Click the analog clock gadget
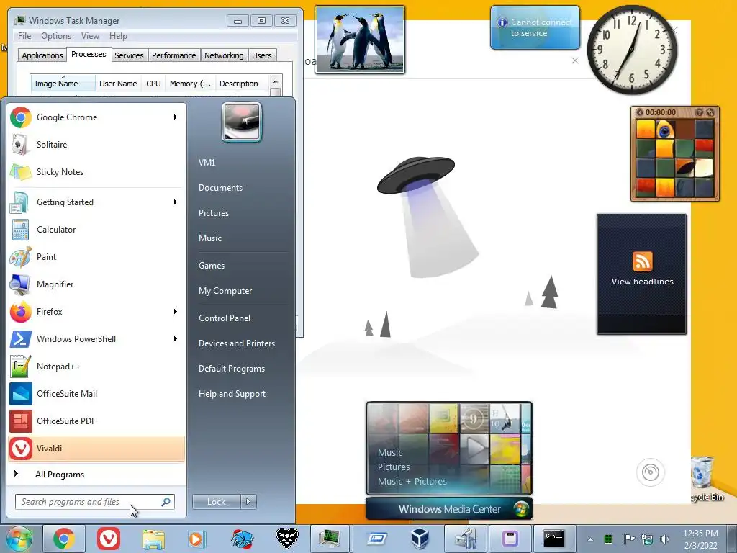Viewport: 737px width, 553px height. [x=632, y=50]
